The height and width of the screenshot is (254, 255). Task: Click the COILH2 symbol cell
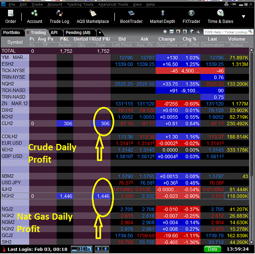point(15,137)
